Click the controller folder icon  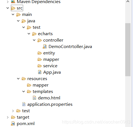click(40, 40)
